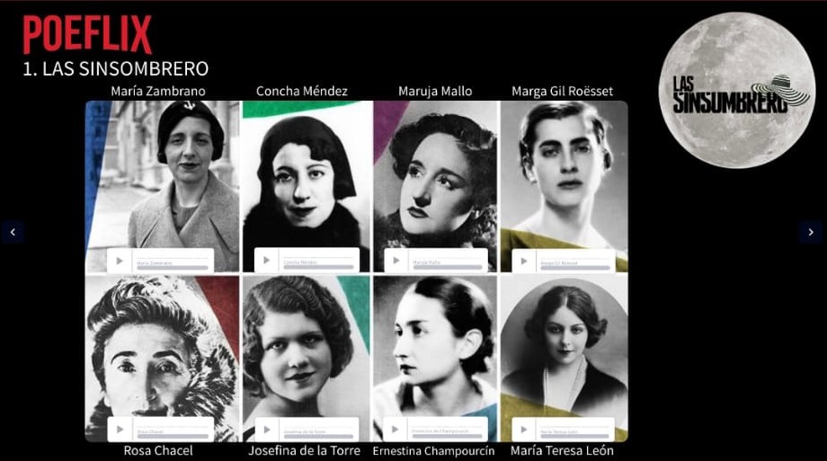
Task: Click the POEFLIX logo title
Action: 87,34
